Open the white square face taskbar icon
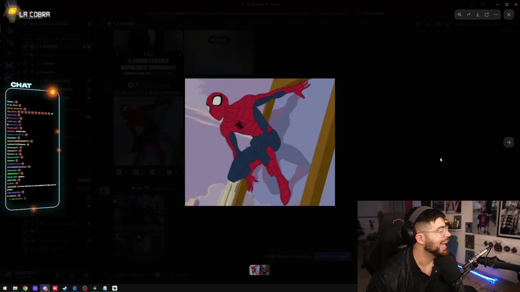520x292 pixels. tap(115, 288)
